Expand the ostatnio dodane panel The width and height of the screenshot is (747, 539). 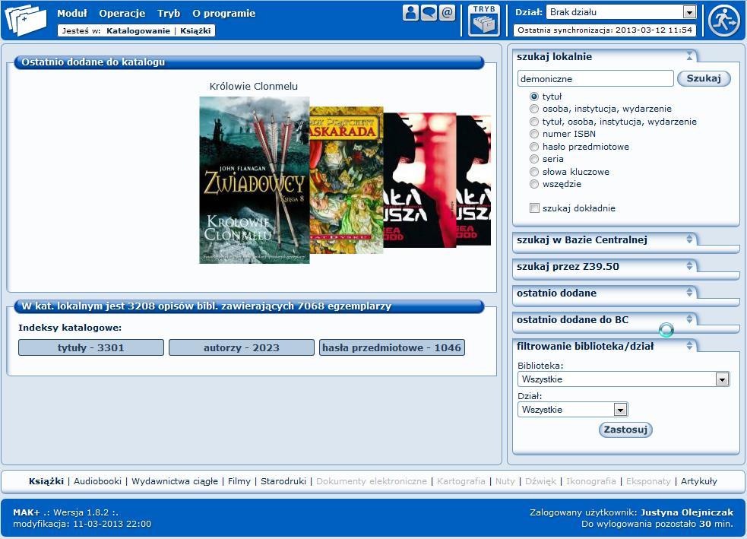point(689,293)
